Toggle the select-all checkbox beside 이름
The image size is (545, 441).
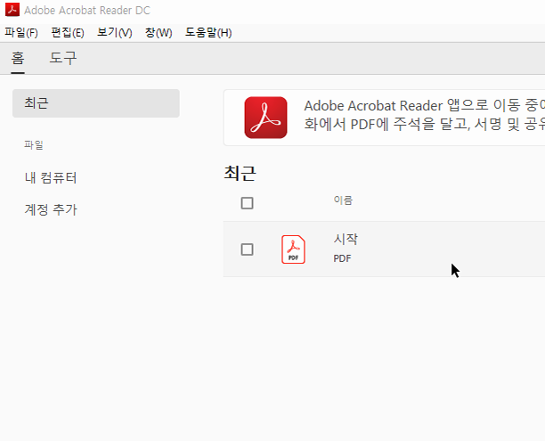tap(248, 203)
